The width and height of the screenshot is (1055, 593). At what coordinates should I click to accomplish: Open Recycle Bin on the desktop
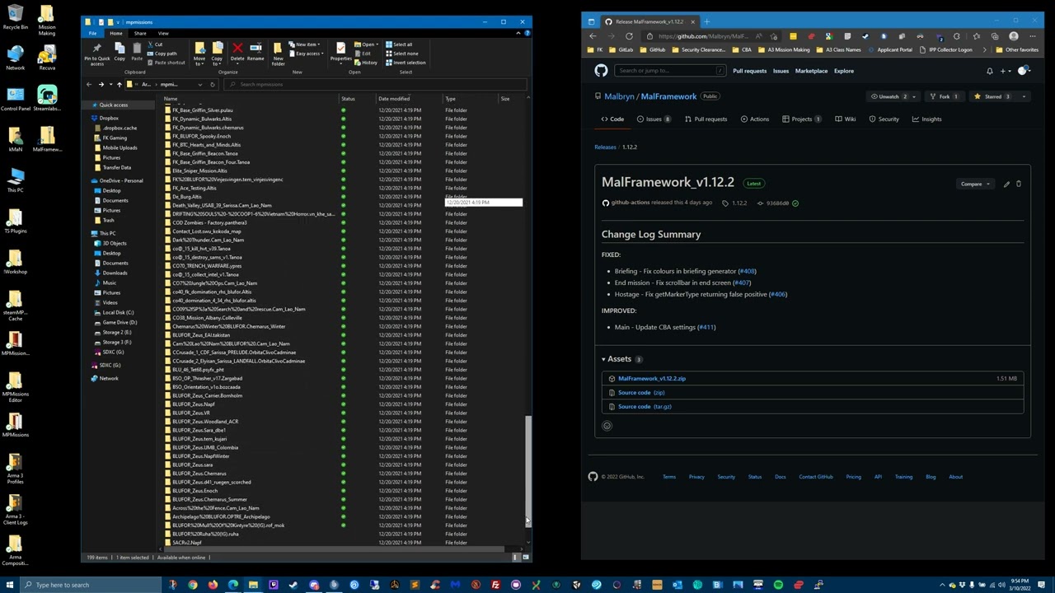tap(15, 17)
